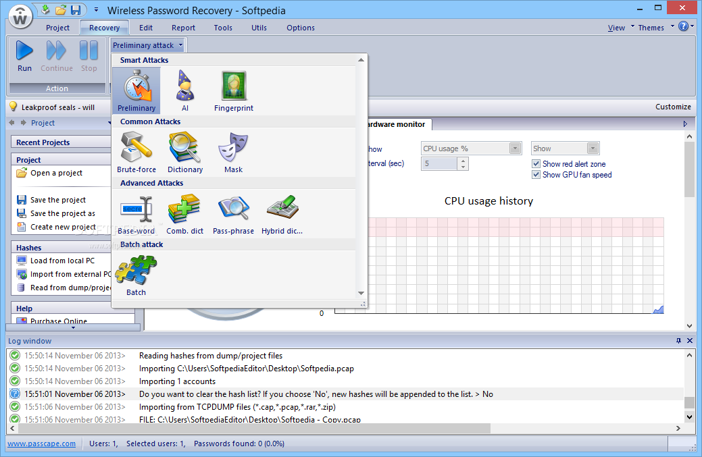Choose the Hybrid dictionary attack

282,214
